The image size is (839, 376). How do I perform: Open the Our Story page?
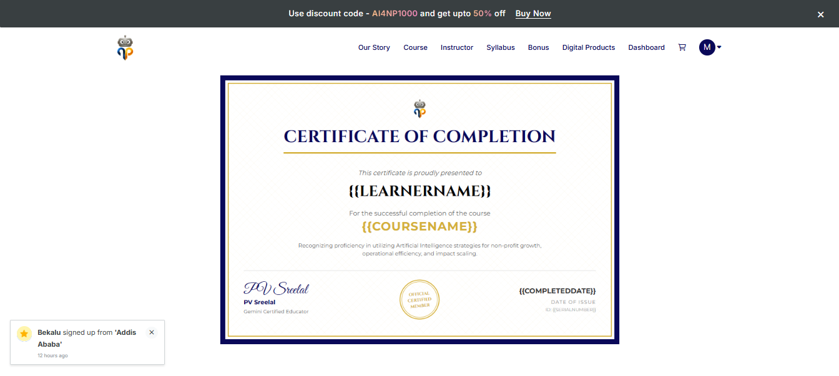tap(374, 47)
